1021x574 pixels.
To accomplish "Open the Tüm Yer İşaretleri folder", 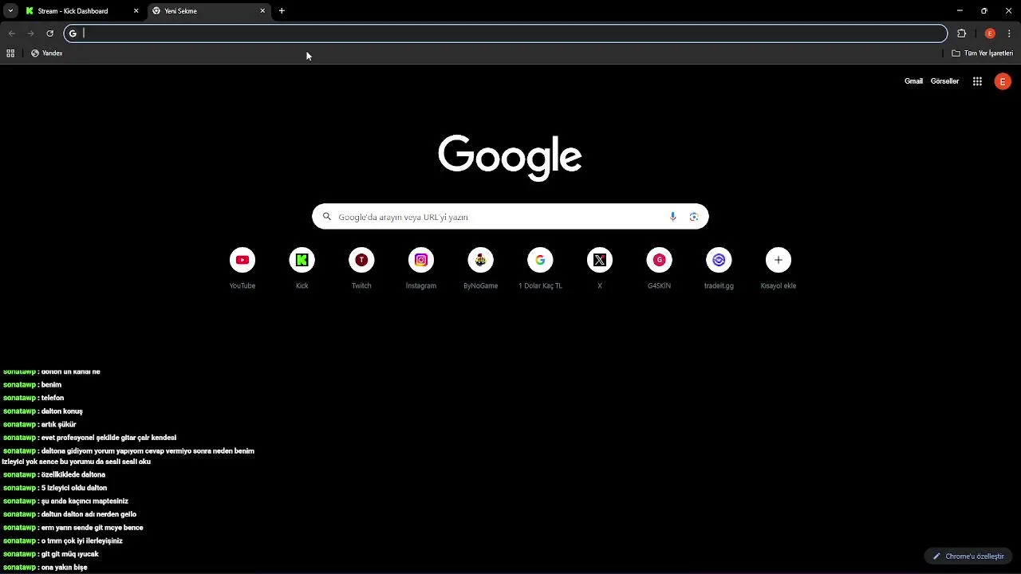I will (x=982, y=53).
